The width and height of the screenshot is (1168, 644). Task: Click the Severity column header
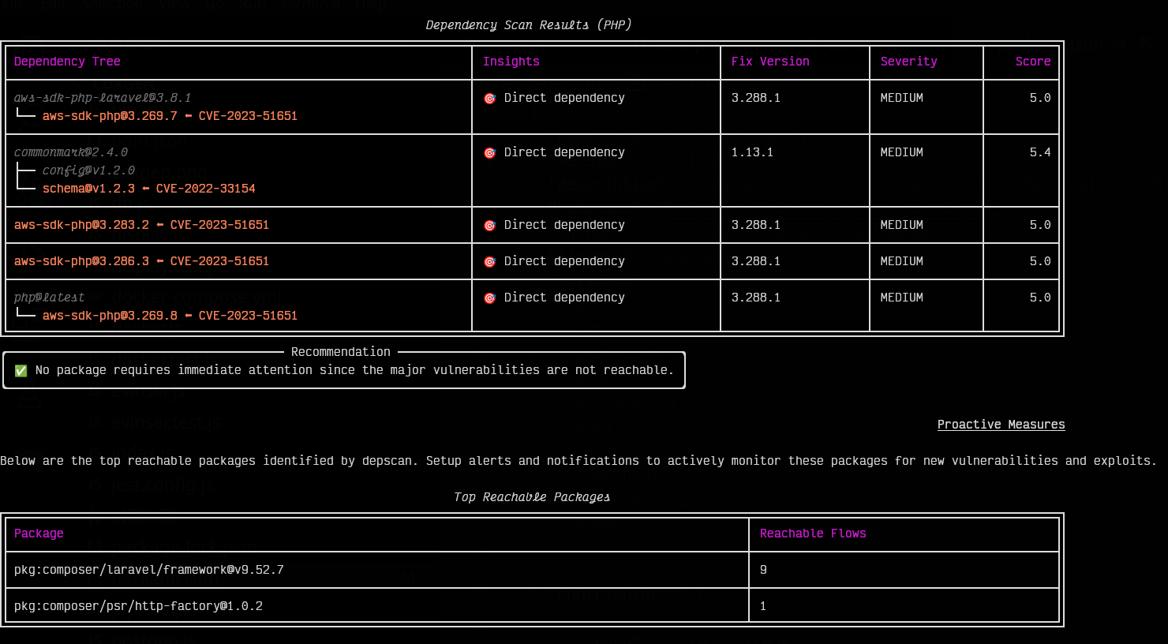click(908, 62)
